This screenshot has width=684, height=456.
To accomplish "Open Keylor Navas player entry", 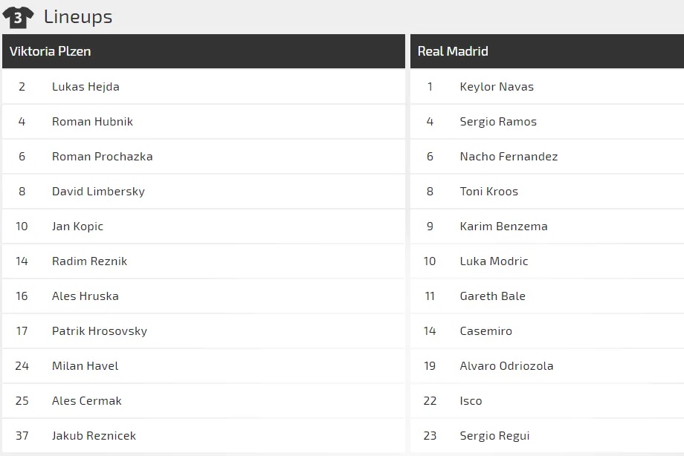I will pos(497,87).
